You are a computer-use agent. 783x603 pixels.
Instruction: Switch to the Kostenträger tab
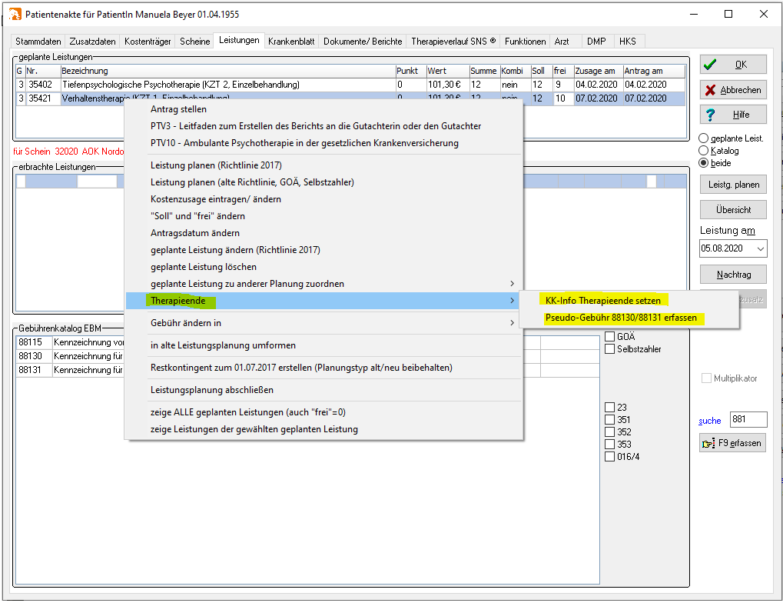(x=148, y=42)
